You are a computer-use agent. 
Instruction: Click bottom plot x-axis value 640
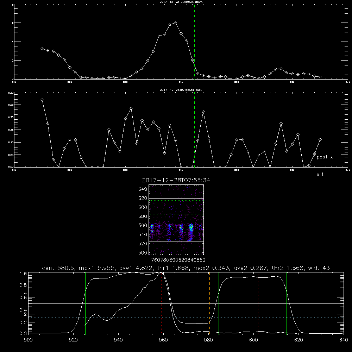point(344,340)
